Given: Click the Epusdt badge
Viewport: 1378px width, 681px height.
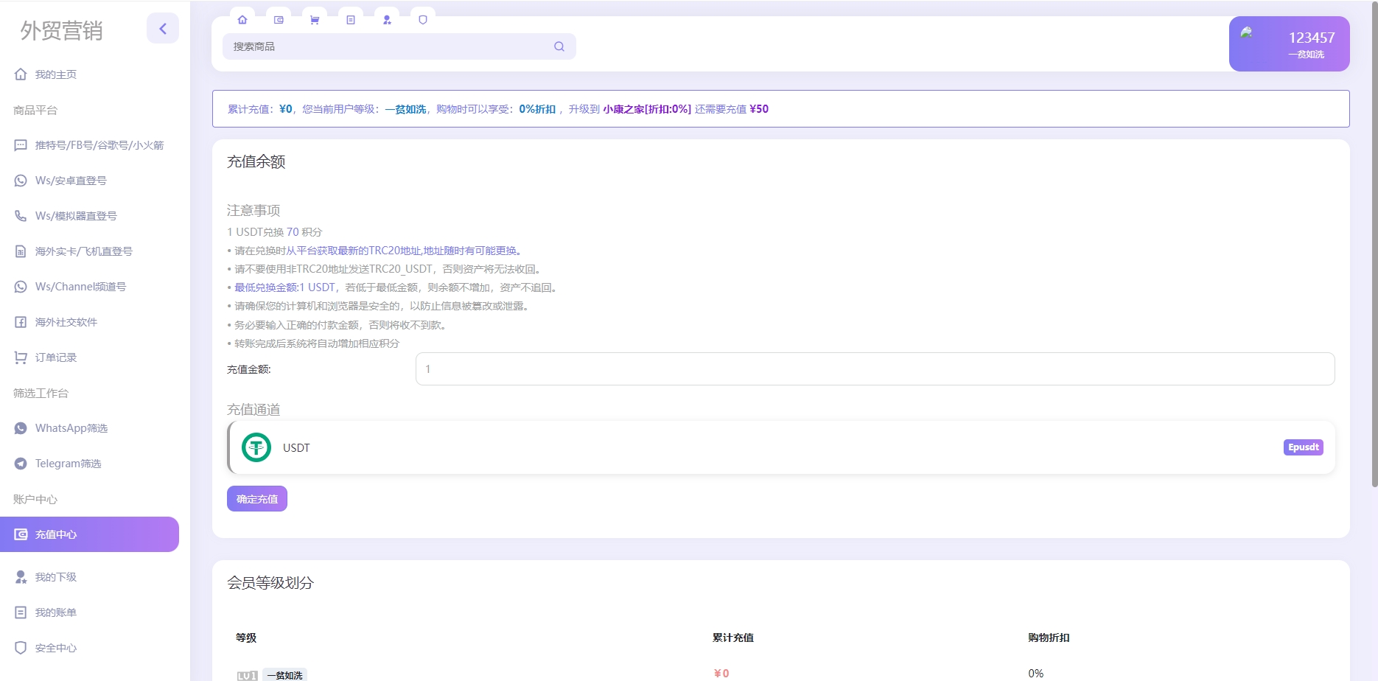Looking at the screenshot, I should click(x=1303, y=447).
